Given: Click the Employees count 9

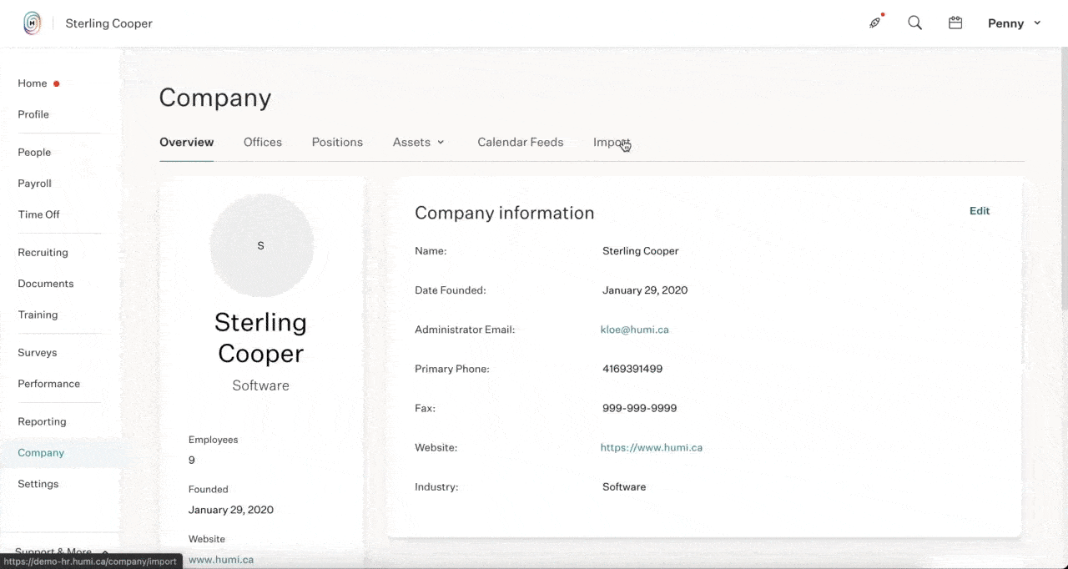Looking at the screenshot, I should pyautogui.click(x=192, y=460).
